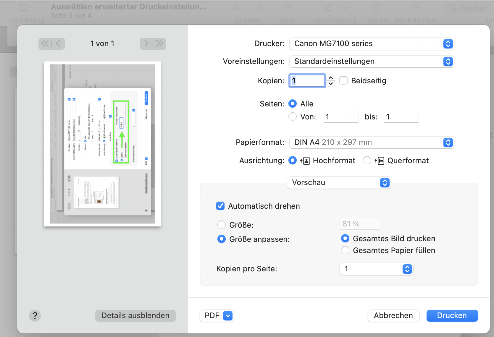Select the Von page range radio button
Screen dimensions: 494x337
[x=293, y=117]
